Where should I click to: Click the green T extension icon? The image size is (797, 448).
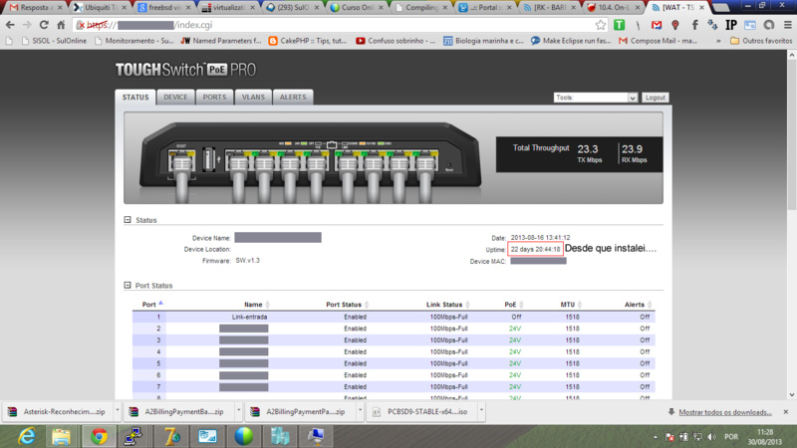[x=619, y=25]
